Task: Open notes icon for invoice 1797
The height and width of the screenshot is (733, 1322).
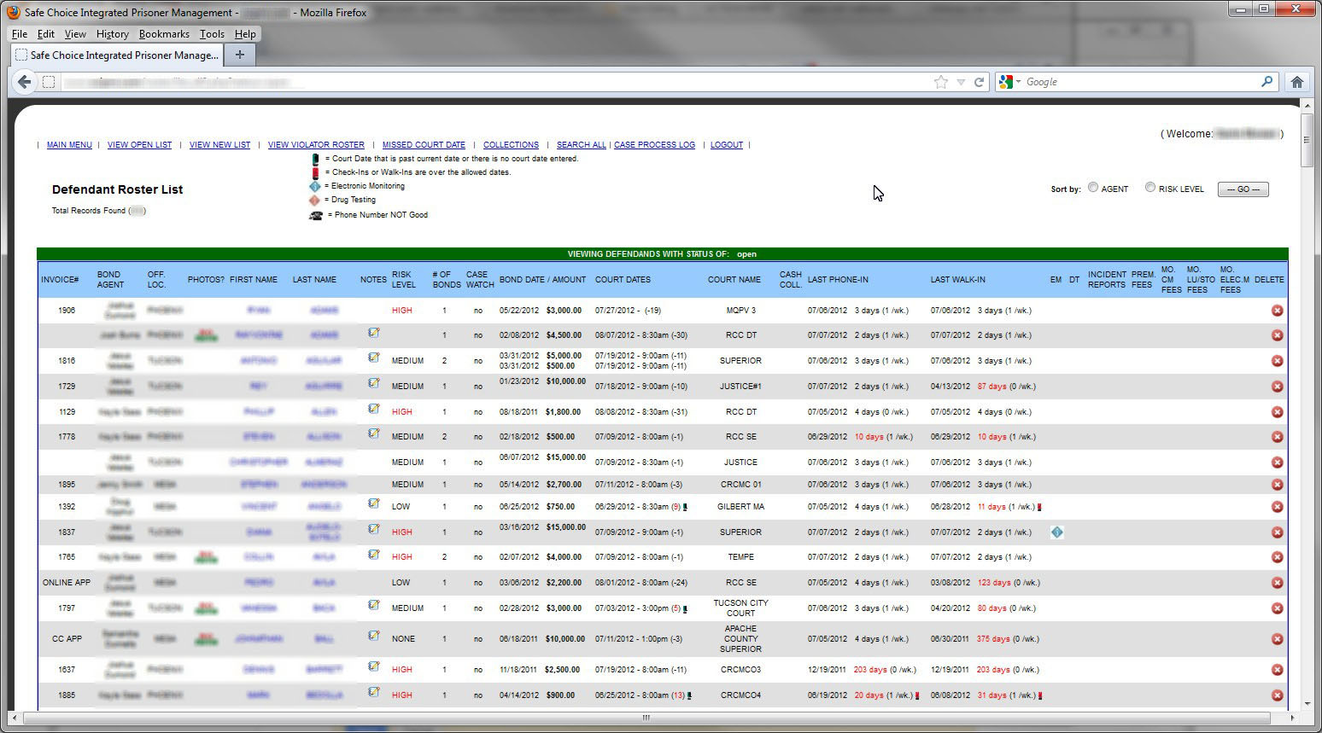Action: [x=373, y=605]
